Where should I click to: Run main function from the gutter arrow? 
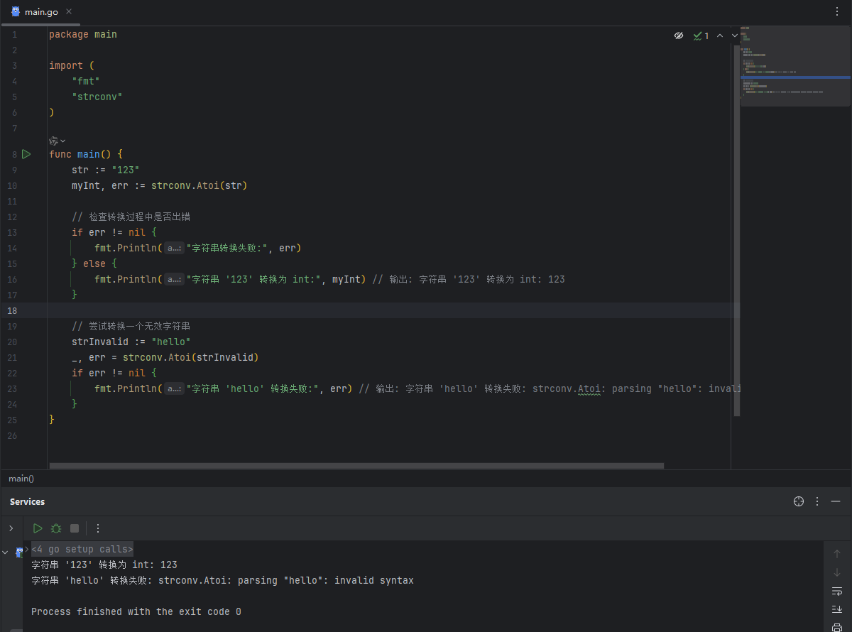point(26,154)
